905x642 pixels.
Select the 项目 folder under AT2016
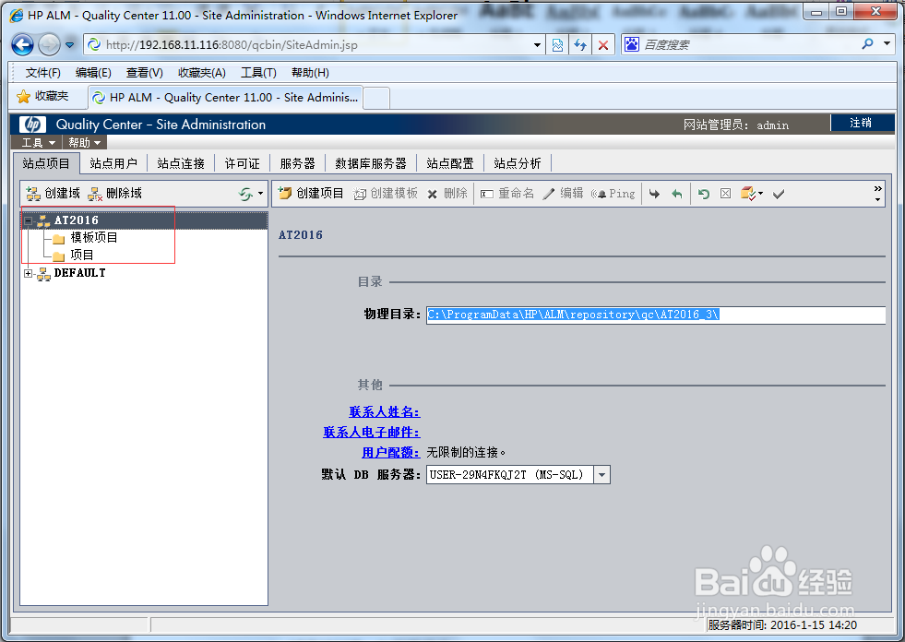click(82, 255)
